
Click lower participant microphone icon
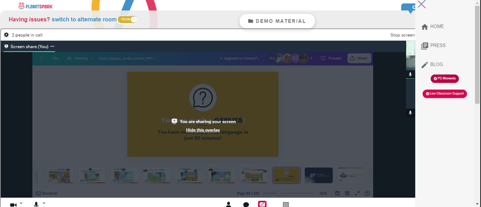click(x=410, y=113)
